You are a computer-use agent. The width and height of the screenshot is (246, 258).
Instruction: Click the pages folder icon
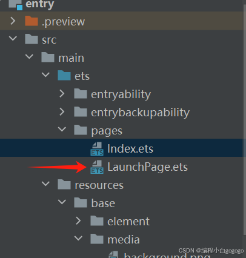coord(81,130)
